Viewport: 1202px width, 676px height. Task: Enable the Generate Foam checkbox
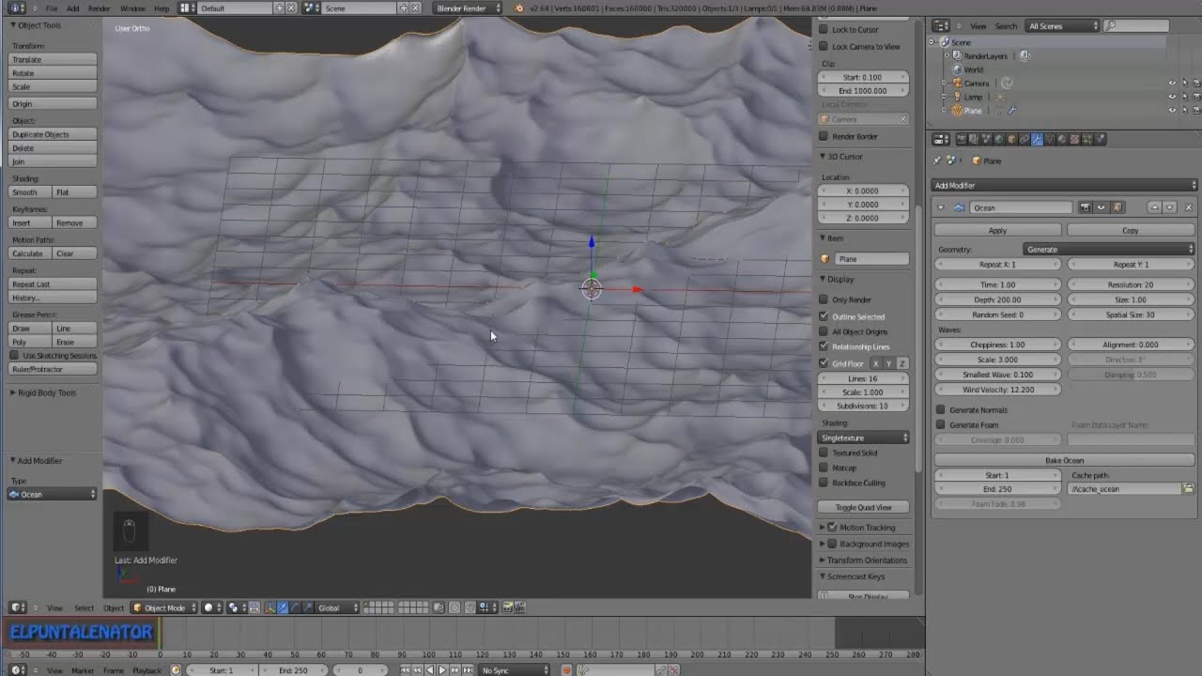[941, 425]
